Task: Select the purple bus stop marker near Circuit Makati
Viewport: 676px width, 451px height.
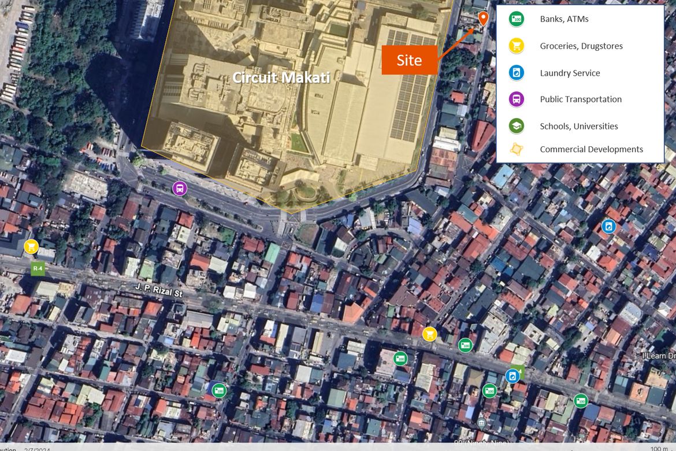Action: pyautogui.click(x=180, y=188)
